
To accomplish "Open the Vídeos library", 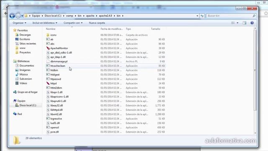I will [x=23, y=83].
